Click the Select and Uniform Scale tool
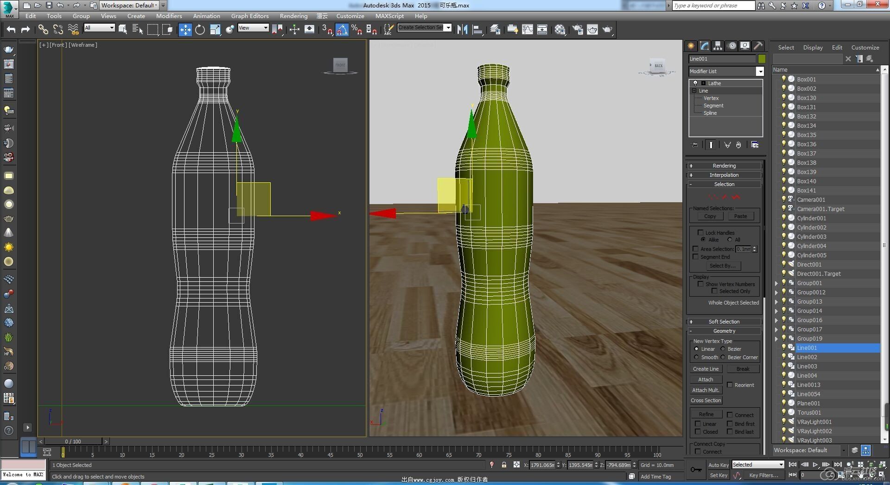Image resolution: width=890 pixels, height=485 pixels. pos(215,30)
